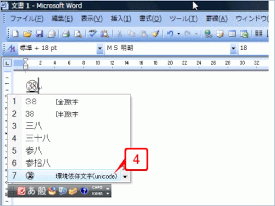This screenshot has width=275, height=206.
Task: Open the Research icon
Action: [105, 34]
